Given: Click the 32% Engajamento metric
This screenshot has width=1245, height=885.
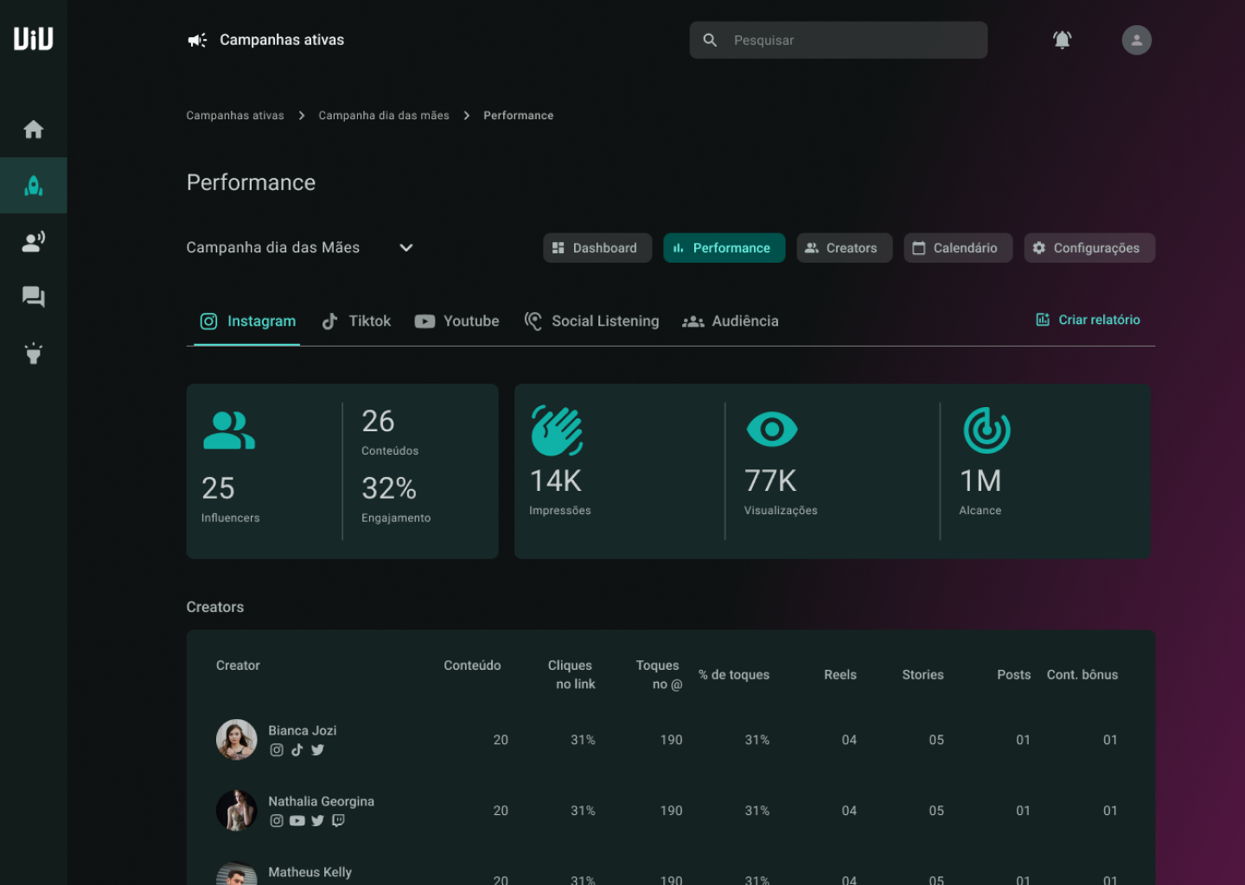Looking at the screenshot, I should coord(396,499).
